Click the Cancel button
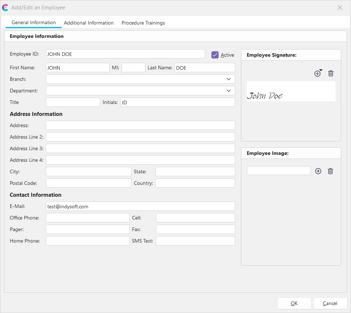Image resolution: width=351 pixels, height=313 pixels. (330, 303)
